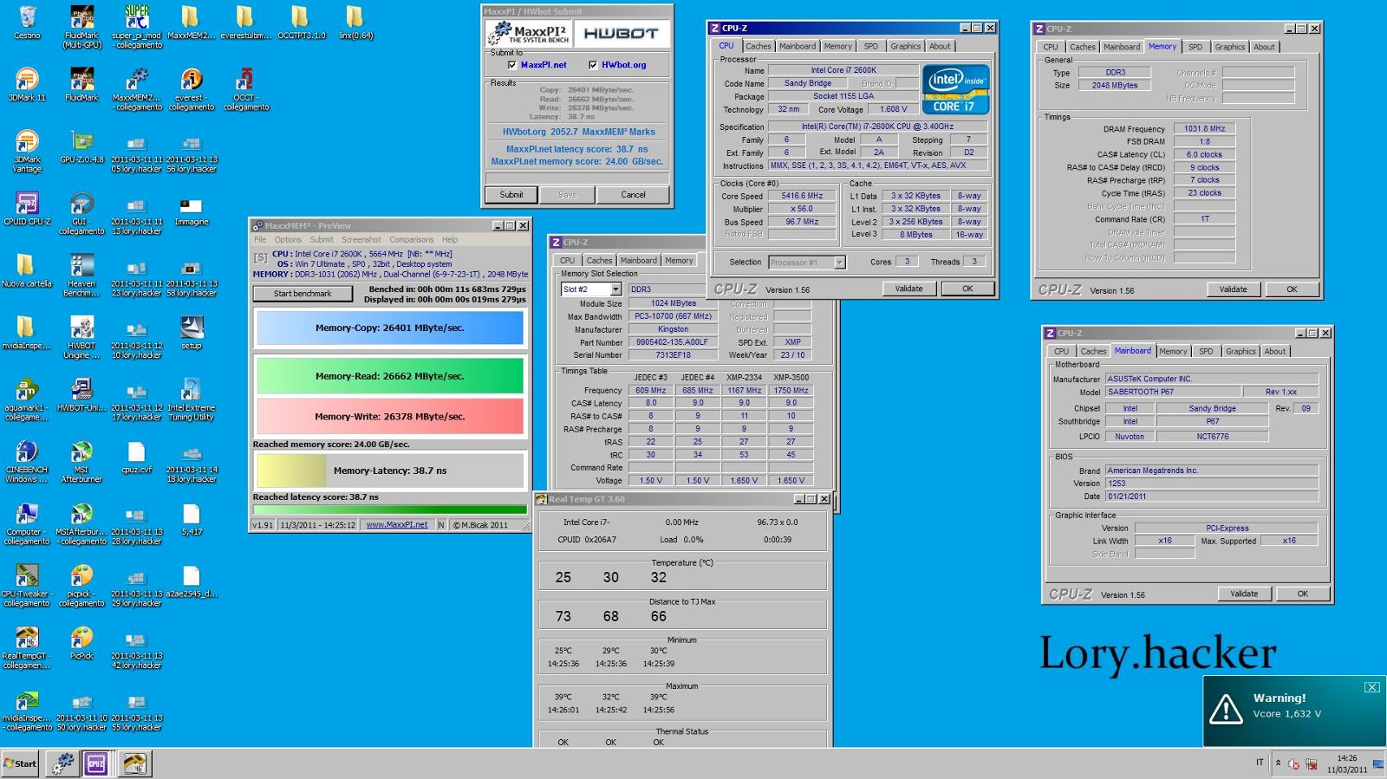
Task: Open the Nuova cartella folder
Action: tap(27, 270)
